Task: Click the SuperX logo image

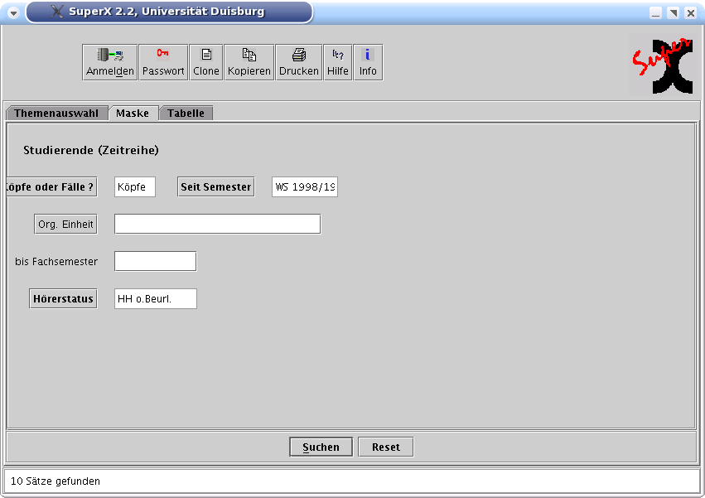Action: [x=661, y=65]
